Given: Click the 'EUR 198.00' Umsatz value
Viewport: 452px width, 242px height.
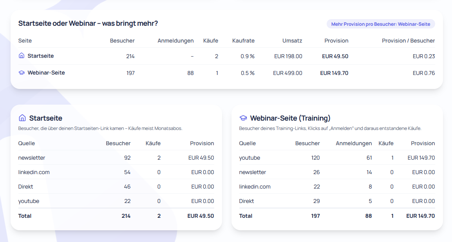Looking at the screenshot, I should 288,56.
